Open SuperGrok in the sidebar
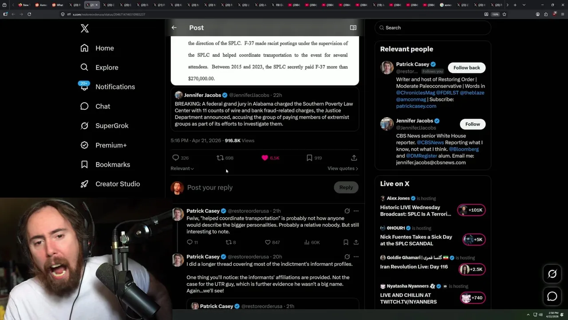This screenshot has height=320, width=568. pyautogui.click(x=104, y=126)
